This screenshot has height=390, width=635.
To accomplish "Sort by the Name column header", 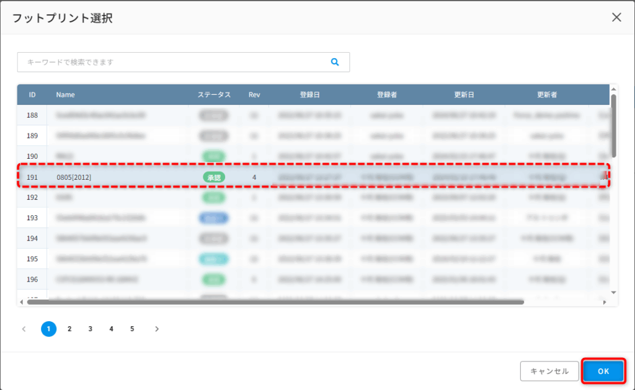I will click(x=65, y=95).
